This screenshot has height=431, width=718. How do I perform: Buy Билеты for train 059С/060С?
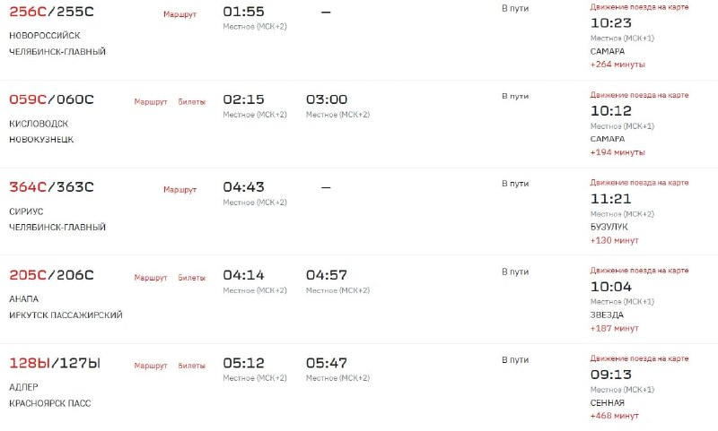(191, 102)
